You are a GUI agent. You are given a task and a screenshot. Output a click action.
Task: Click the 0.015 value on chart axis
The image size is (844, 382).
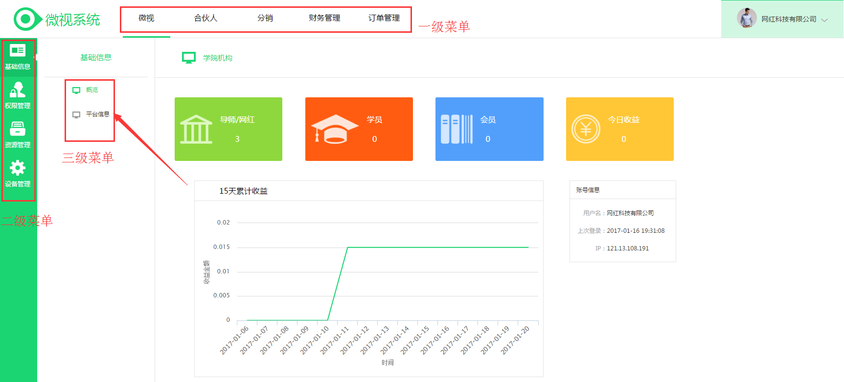221,247
